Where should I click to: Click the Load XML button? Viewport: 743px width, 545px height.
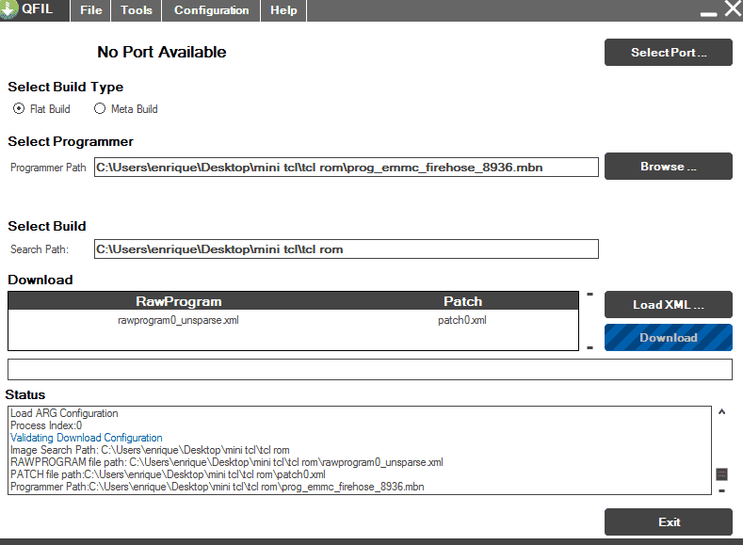[668, 304]
